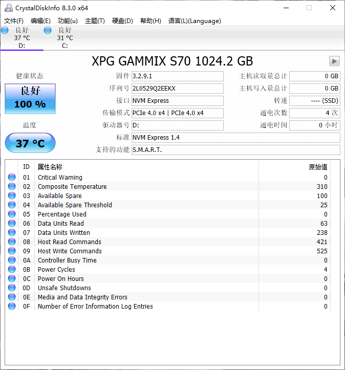This screenshot has width=345, height=370.
Task: Open the 功能(u) menu
Action: pos(68,21)
